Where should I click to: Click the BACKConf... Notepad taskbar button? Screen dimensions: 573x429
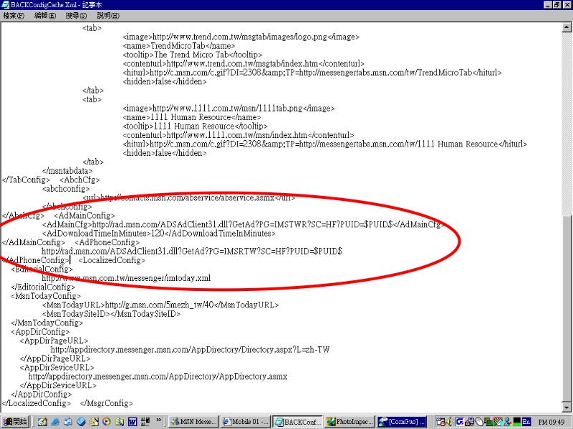click(298, 422)
